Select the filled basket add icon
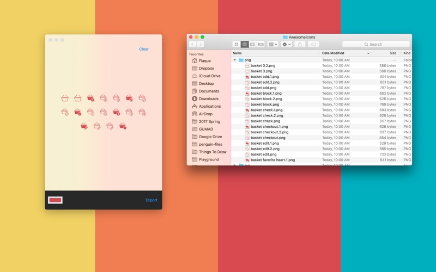 point(90,98)
